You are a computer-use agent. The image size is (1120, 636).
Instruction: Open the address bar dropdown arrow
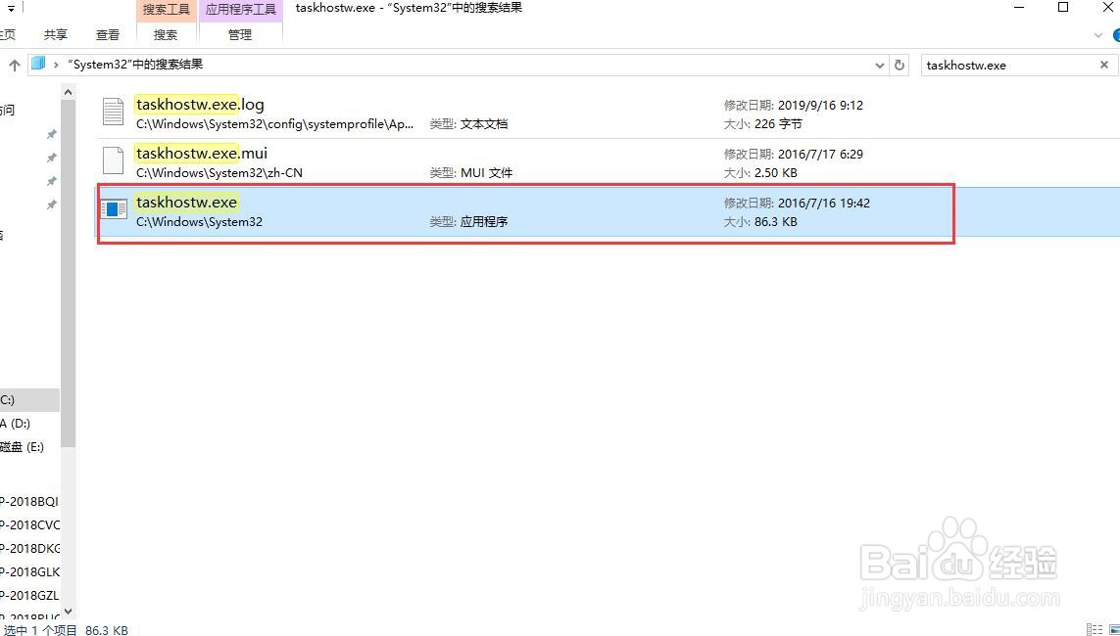(x=879, y=65)
